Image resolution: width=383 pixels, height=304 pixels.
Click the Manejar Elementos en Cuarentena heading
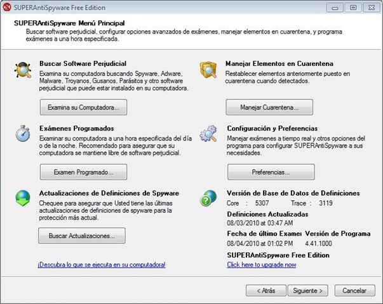279,63
